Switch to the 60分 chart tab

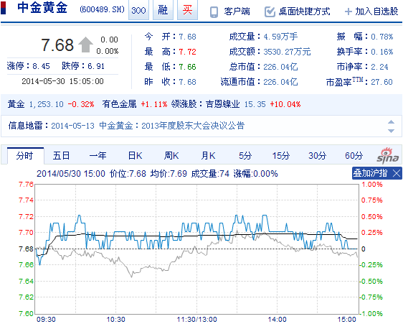tap(354, 156)
